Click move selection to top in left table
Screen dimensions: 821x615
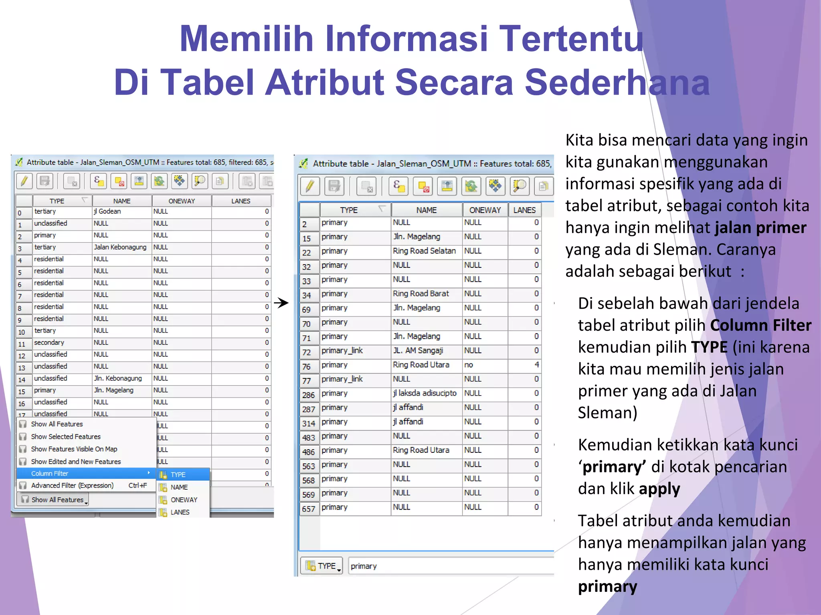click(139, 181)
